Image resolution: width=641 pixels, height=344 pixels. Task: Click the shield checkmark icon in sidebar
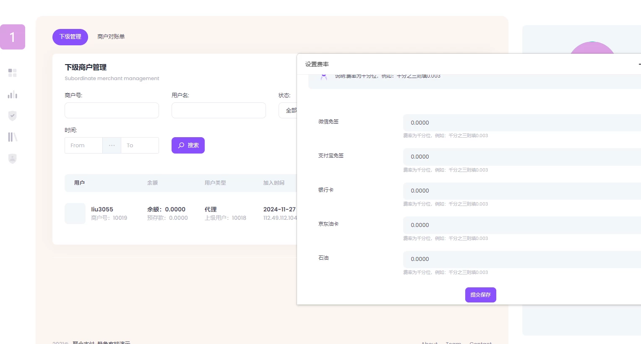coord(12,116)
